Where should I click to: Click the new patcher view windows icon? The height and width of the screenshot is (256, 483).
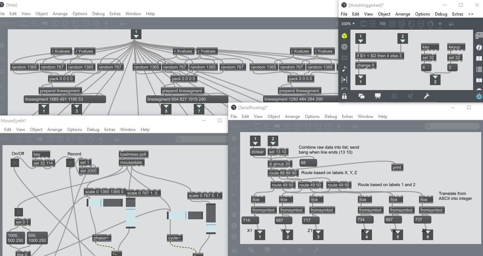pos(361,96)
